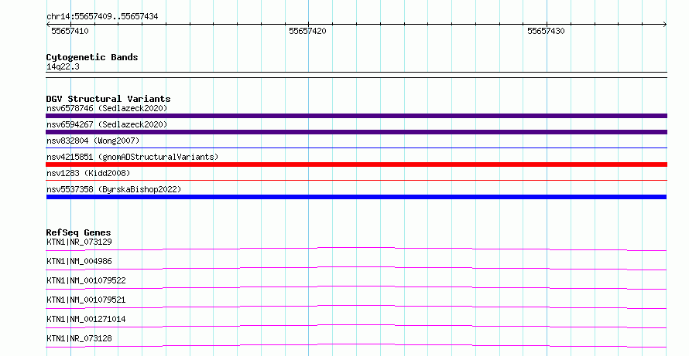
Task: Open the KTN1|NR_073129 transcript label
Action: pos(79,242)
